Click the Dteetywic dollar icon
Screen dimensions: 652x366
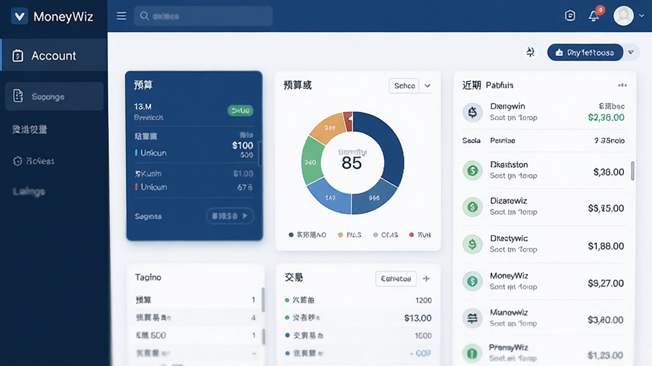(472, 244)
